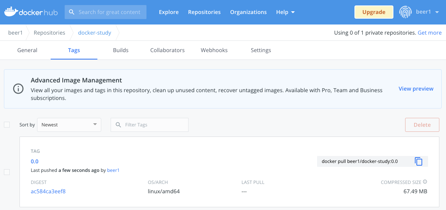Screen dimensions: 446x210
Task: Click the info icon in Advanced Image Management banner
Action: pos(18,89)
